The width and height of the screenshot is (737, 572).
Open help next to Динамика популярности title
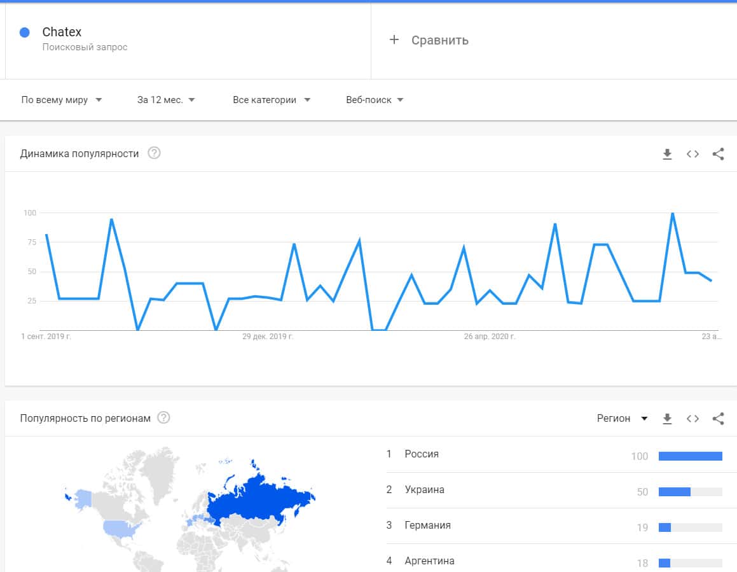coord(154,153)
